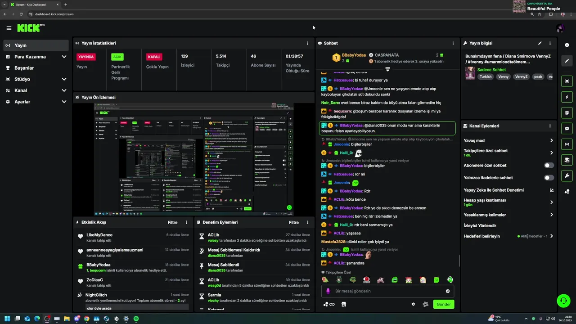
Task: Click the purple microphone icon in chat box
Action: [328, 291]
